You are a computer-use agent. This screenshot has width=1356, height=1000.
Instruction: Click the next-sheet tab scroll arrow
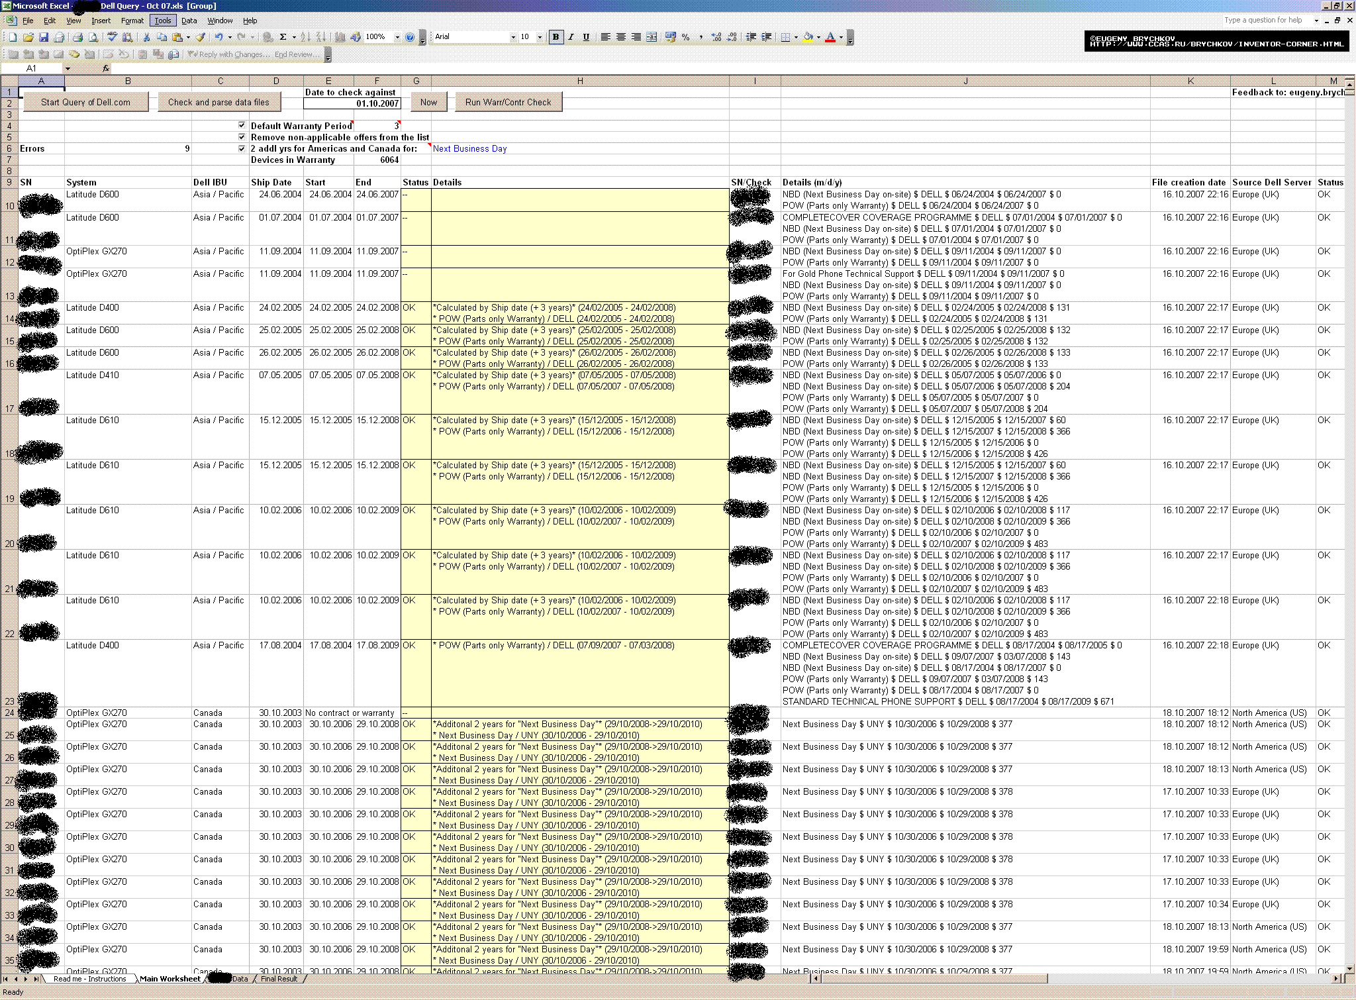pos(26,979)
